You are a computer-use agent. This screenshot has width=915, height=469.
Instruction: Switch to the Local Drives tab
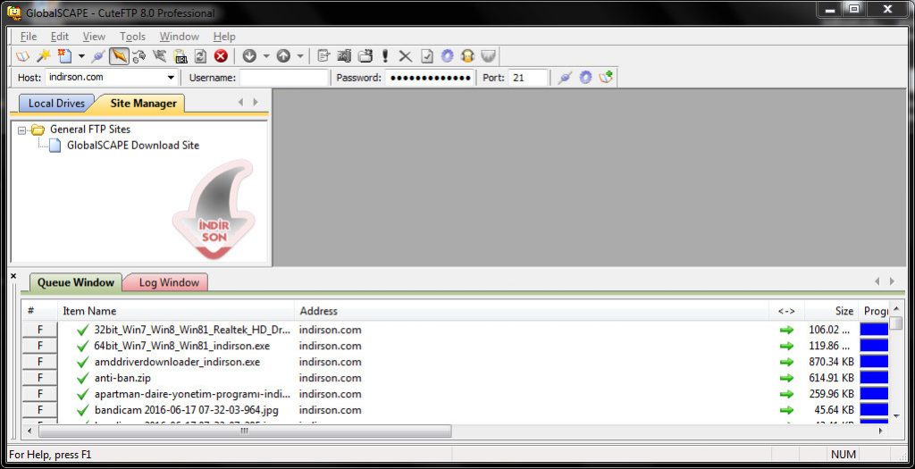point(56,104)
